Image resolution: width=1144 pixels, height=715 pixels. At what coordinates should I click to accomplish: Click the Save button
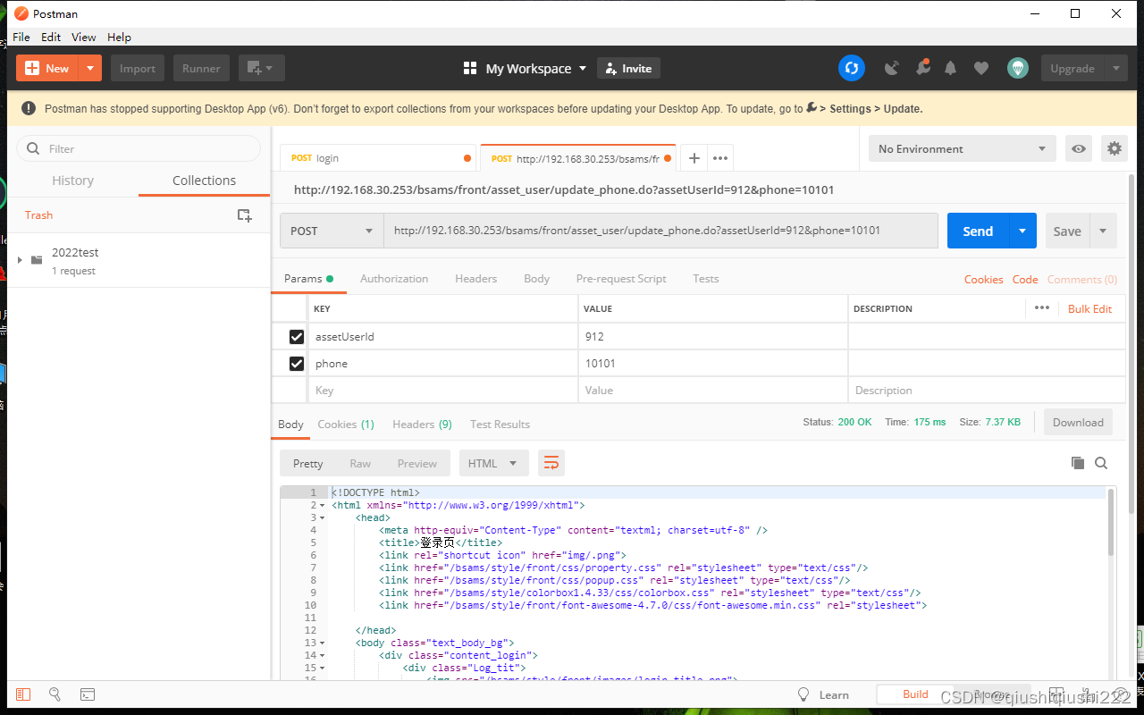(x=1067, y=231)
